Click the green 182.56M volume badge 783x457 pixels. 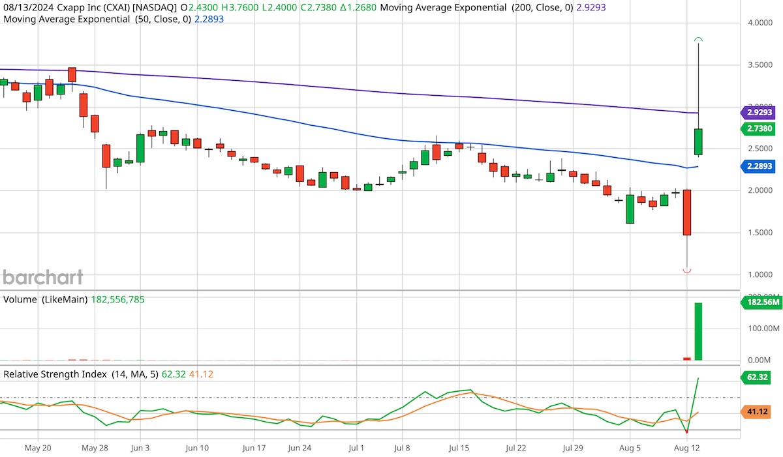point(761,302)
